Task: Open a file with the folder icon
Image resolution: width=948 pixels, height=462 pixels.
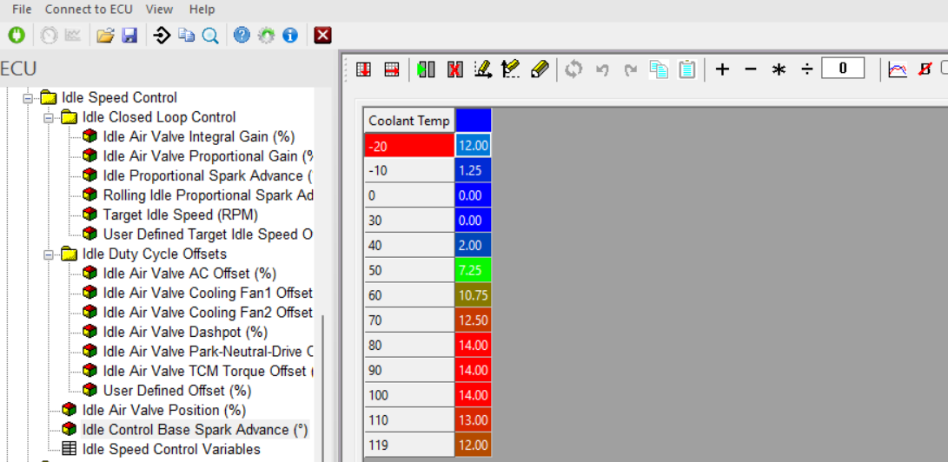Action: click(x=105, y=36)
